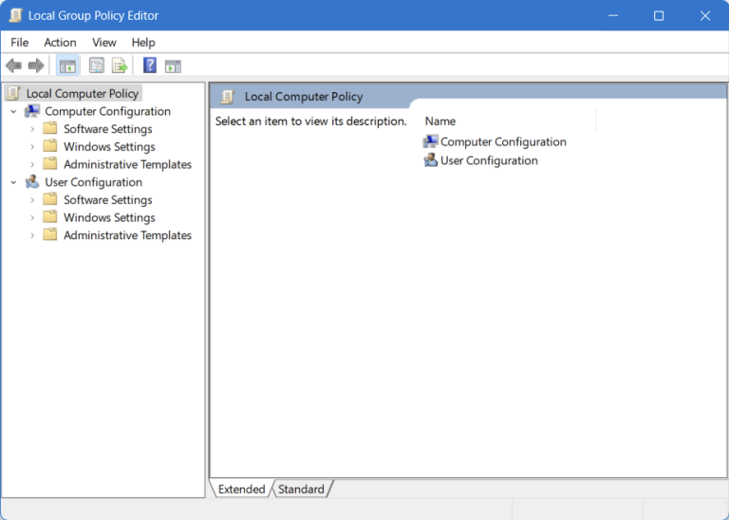729x520 pixels.
Task: Select Computer Configuration in the right pane
Action: tap(502, 141)
